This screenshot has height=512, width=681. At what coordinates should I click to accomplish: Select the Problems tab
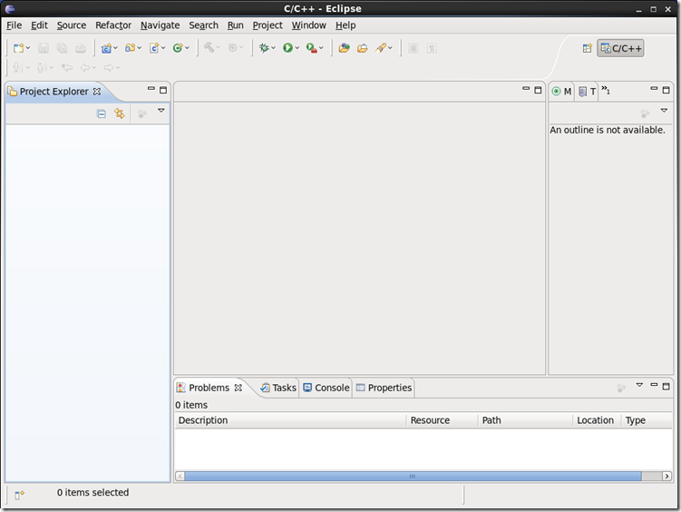pyautogui.click(x=209, y=388)
